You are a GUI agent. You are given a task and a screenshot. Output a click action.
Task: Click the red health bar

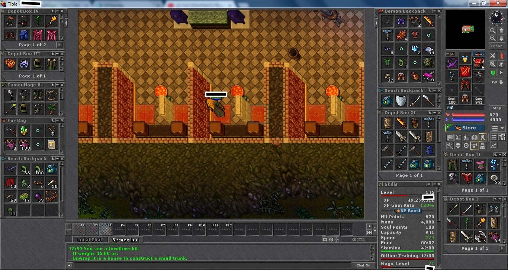coord(468,115)
